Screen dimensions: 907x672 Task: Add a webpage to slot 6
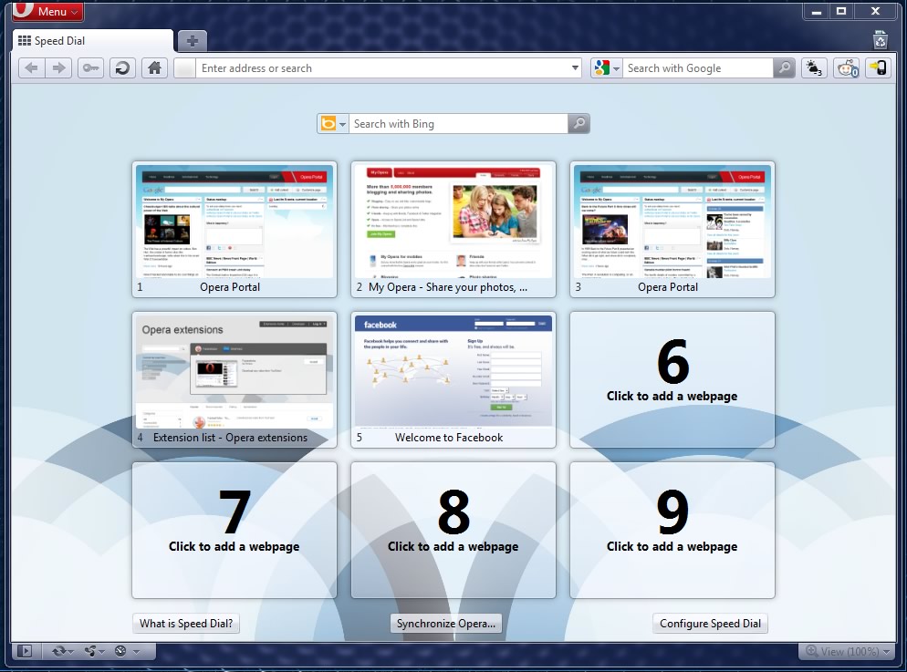(x=672, y=379)
